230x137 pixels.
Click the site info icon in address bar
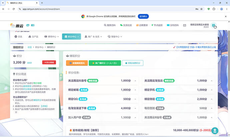coord(20,9)
